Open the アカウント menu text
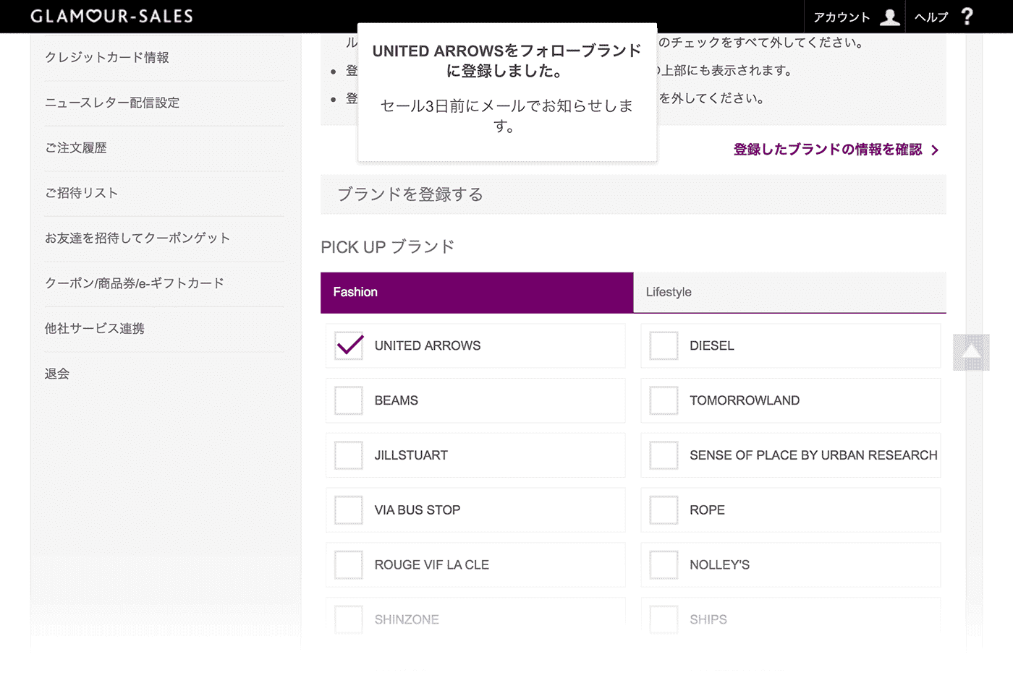Screen dimensions: 1013x675 click(842, 17)
